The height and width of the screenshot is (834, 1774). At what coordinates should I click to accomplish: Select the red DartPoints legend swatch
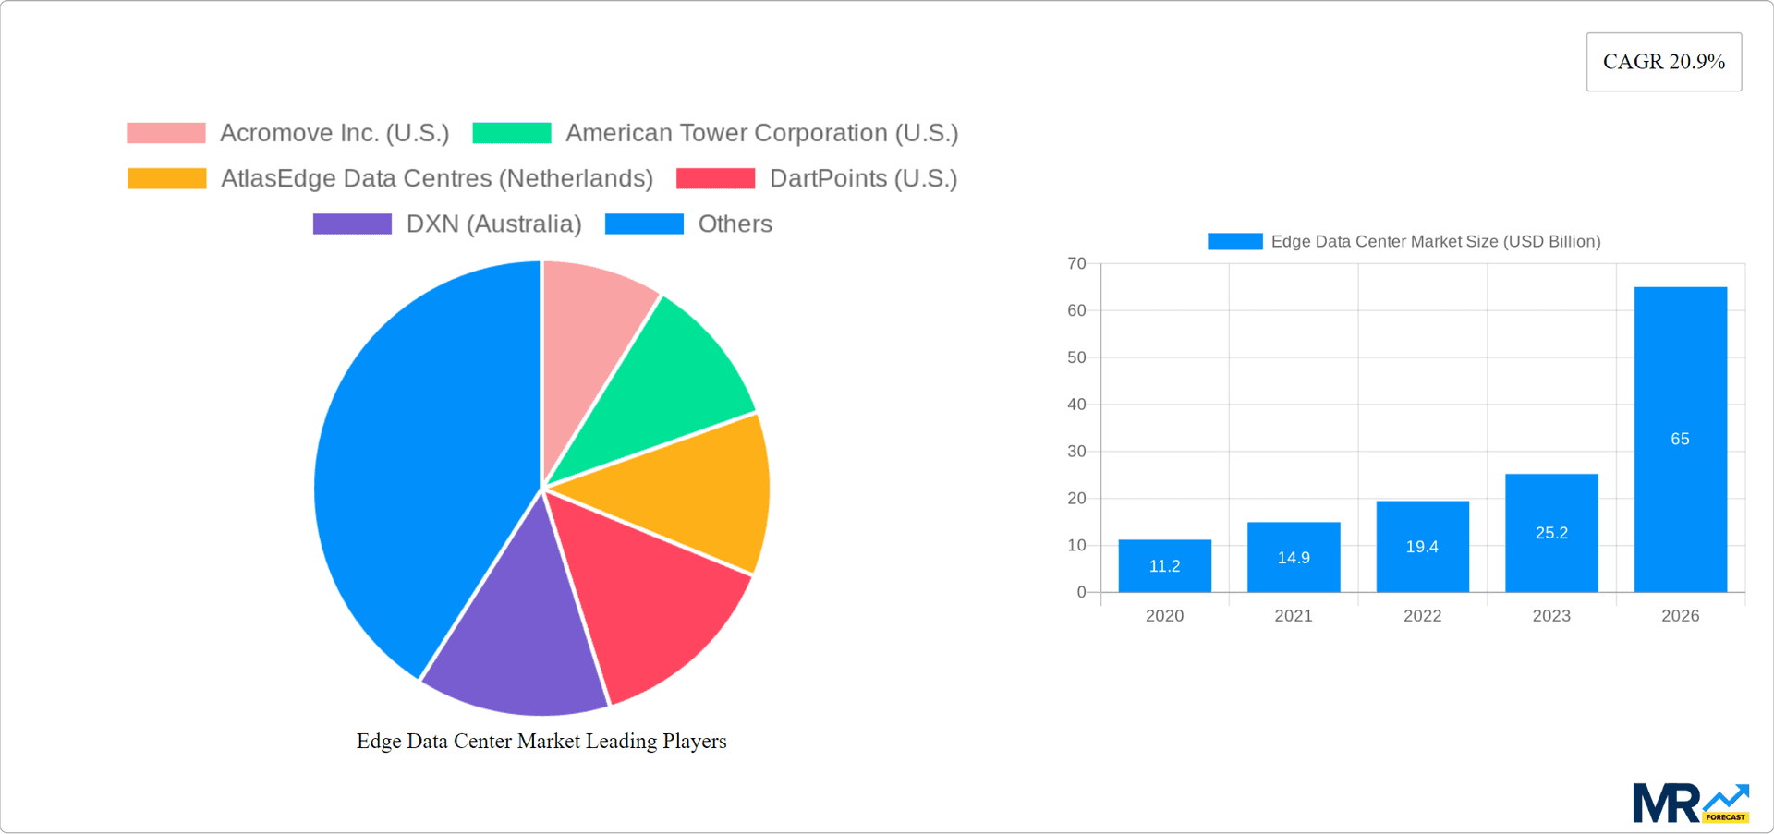716,177
